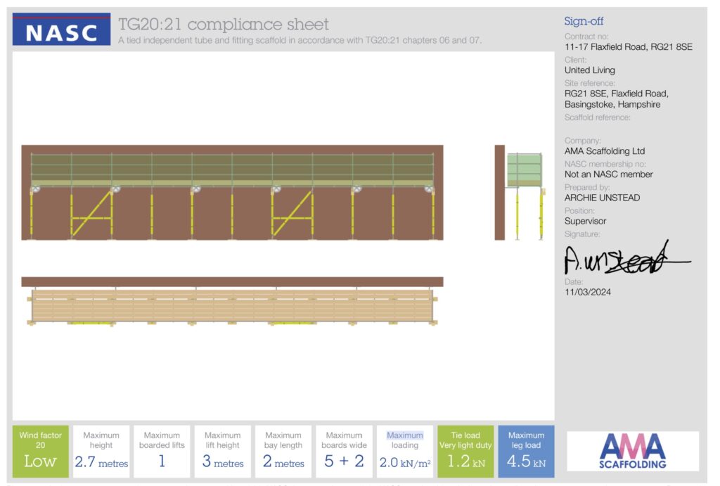Click the "Scaffold reference:" label
The width and height of the screenshot is (720, 486).
[x=598, y=117]
